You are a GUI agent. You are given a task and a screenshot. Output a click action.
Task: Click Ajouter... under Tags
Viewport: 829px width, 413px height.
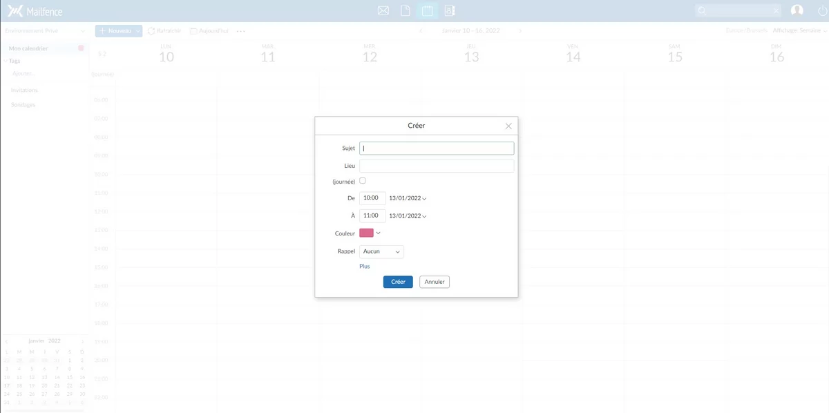[x=24, y=73]
